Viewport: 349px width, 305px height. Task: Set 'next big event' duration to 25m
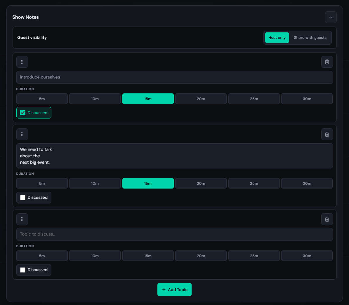coord(254,183)
